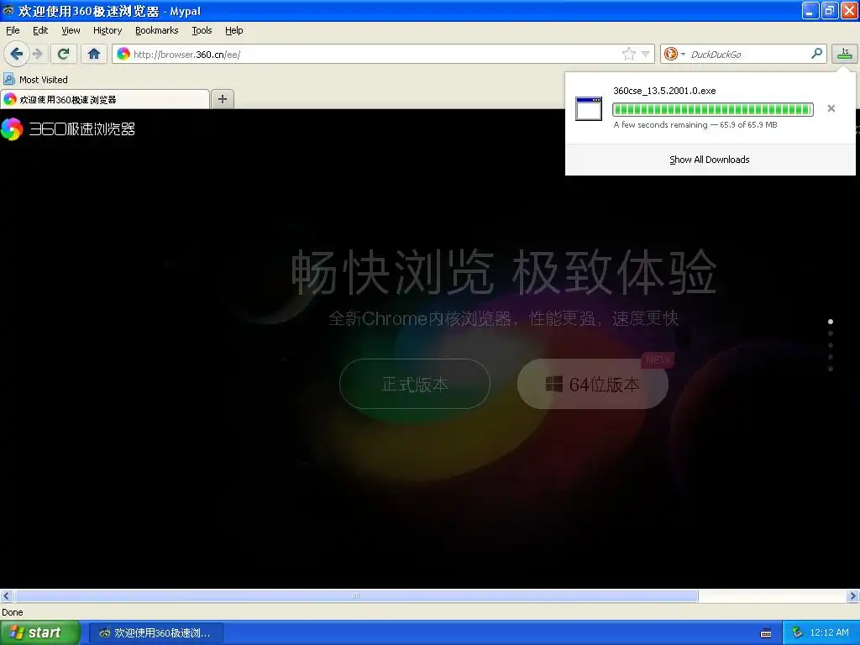Click the 360极速浏览器 logo on page
Viewport: 860px width, 645px height.
point(68,128)
